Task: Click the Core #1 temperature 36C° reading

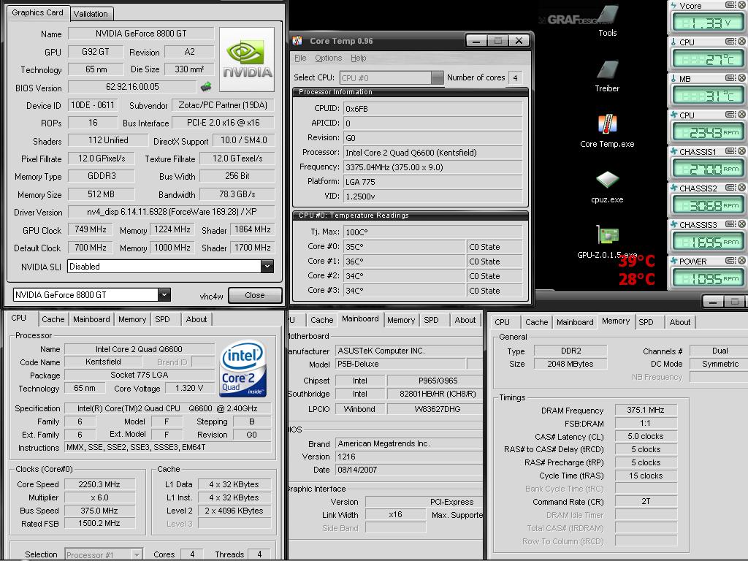Action: 404,262
